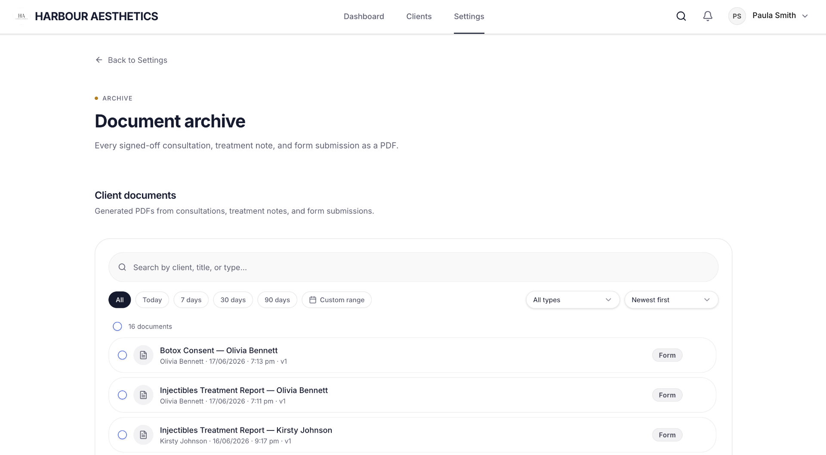
Task: Open Botox Consent — Olivia Bennett title
Action: (x=219, y=350)
